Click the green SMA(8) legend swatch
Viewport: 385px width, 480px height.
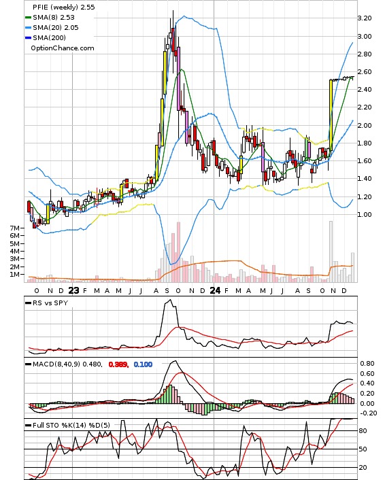click(28, 18)
